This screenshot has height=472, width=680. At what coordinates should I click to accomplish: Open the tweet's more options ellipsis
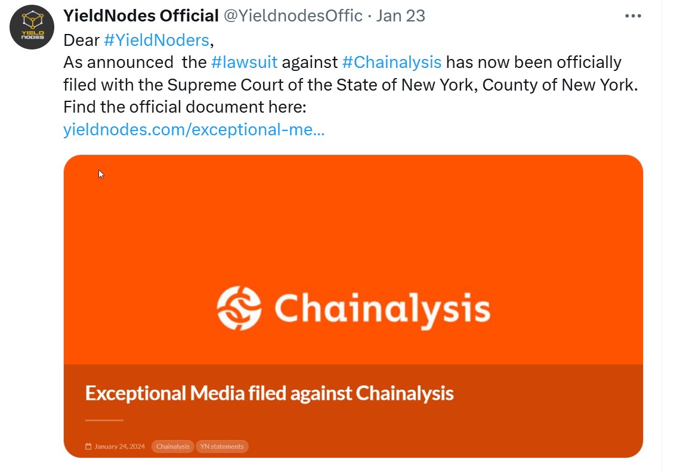click(x=633, y=16)
